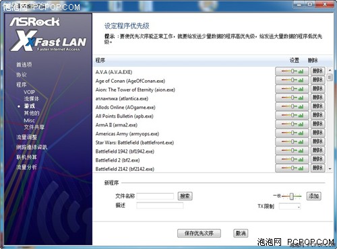Open priority setting for Battlefield 2142

click(292, 168)
